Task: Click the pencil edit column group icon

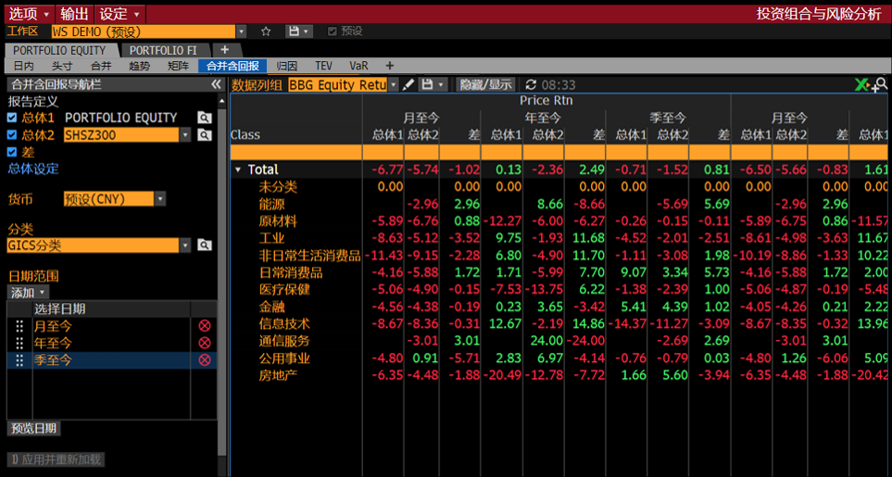Action: [408, 84]
